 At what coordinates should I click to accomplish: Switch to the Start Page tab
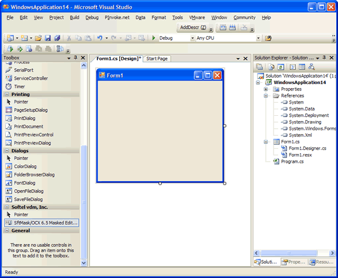(157, 59)
